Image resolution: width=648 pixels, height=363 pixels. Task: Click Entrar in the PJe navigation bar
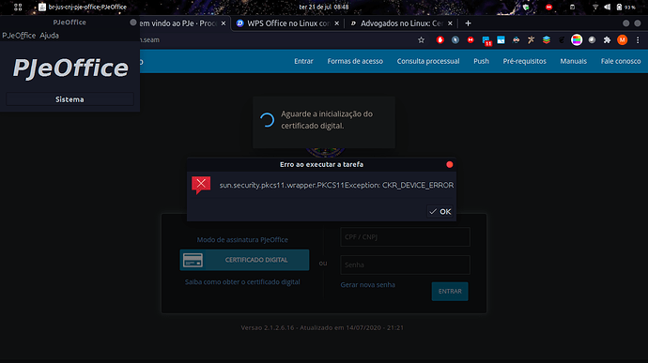tap(303, 61)
